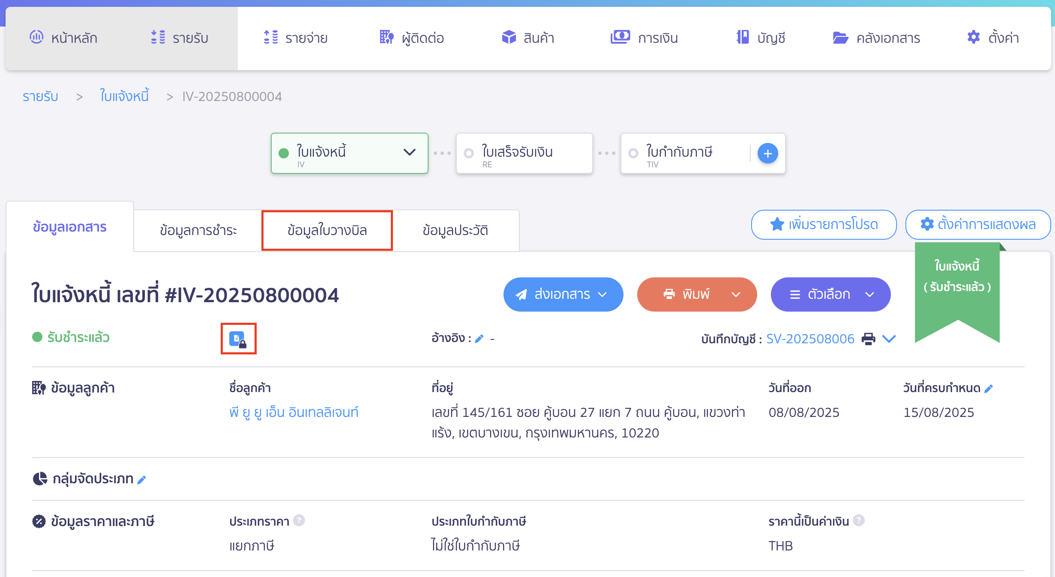Click the คลังเอกสาร folder icon
This screenshot has height=577, width=1055.
pyautogui.click(x=840, y=38)
